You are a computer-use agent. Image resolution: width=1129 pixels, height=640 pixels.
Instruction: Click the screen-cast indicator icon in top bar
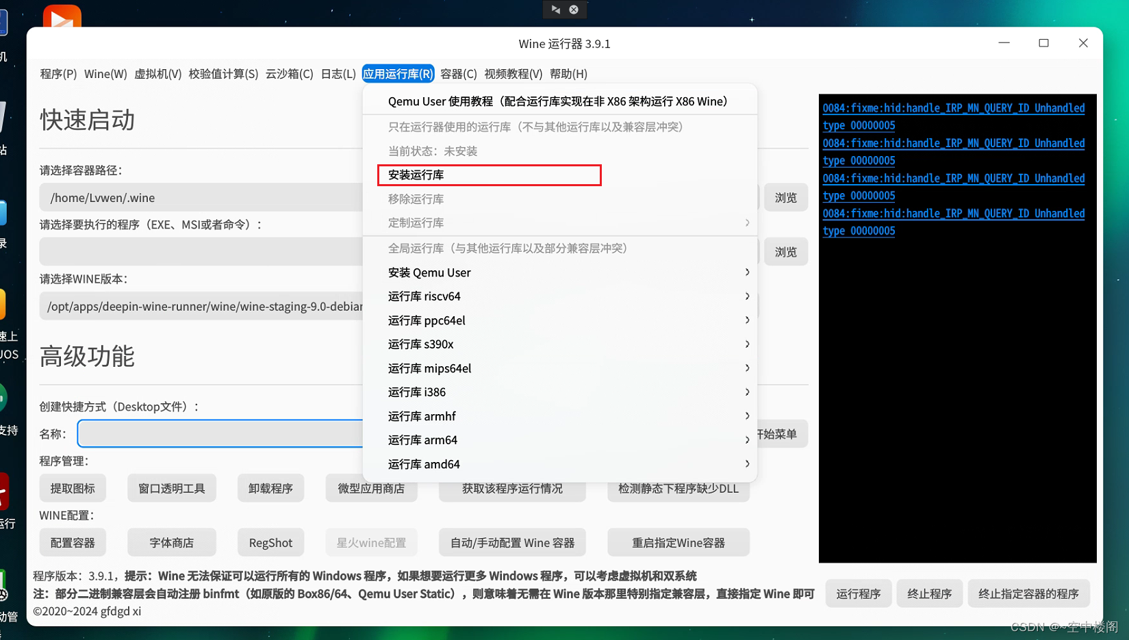(556, 10)
